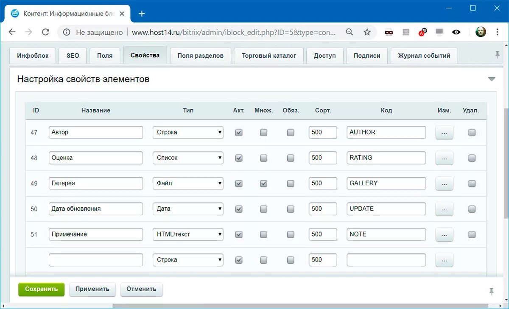
Task: Go forward in browser history
Action: [28, 32]
